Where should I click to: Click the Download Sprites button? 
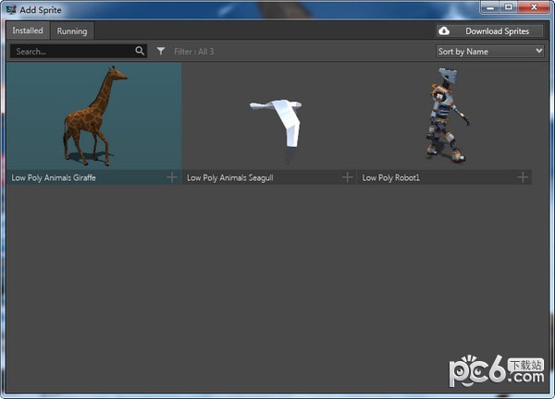490,31
